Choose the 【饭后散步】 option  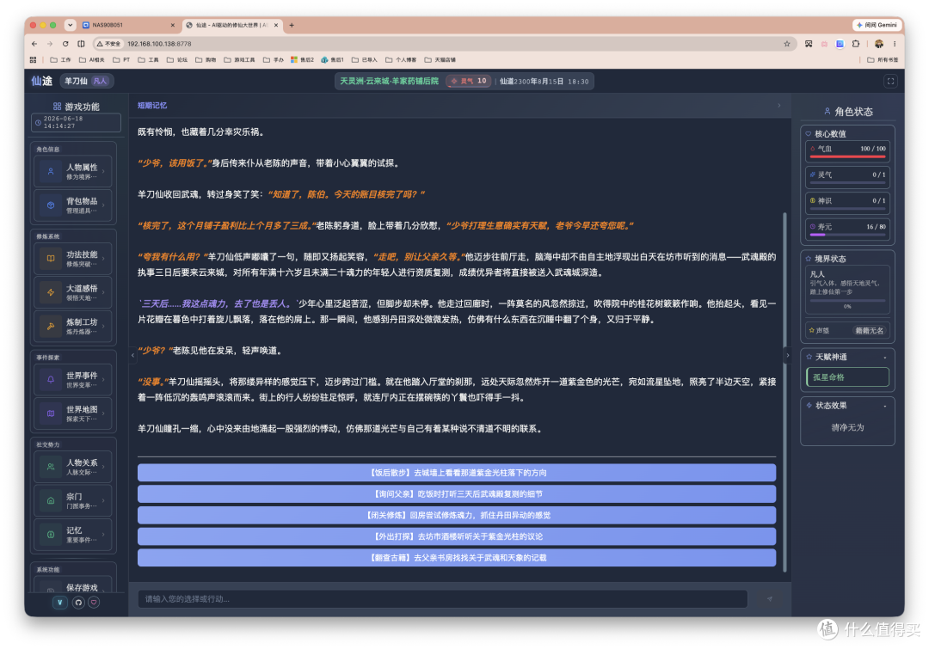457,473
